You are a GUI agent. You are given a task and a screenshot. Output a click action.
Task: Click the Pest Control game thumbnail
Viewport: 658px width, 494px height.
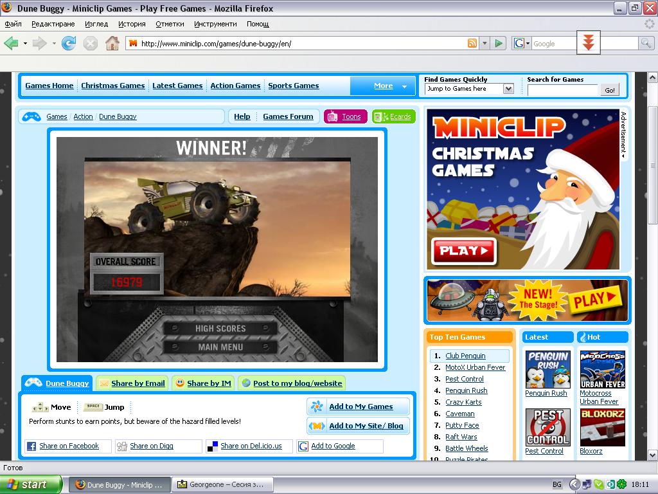click(548, 427)
